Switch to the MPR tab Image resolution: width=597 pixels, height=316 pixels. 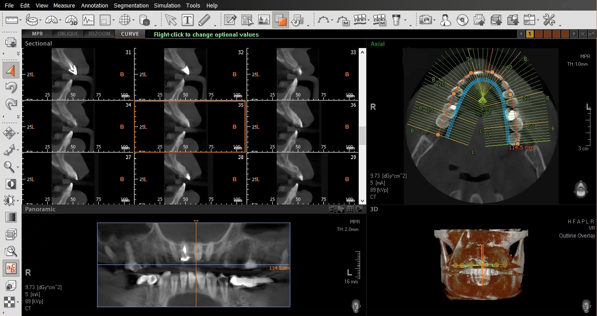37,34
